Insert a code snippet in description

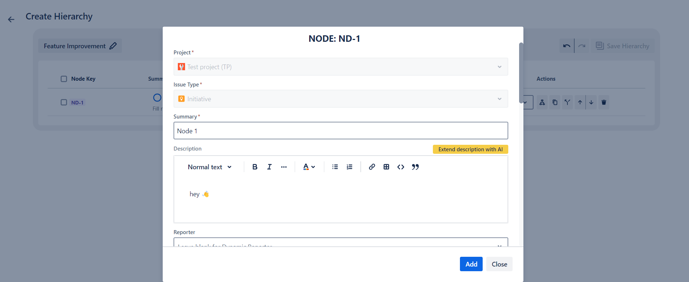pos(400,167)
